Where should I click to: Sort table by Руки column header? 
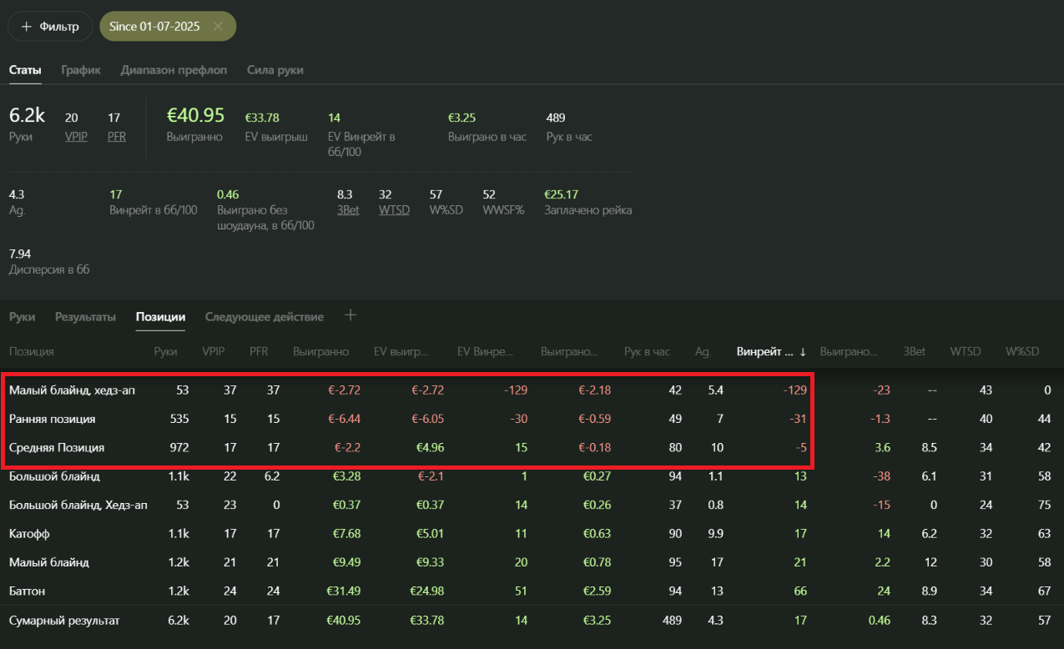click(x=165, y=352)
